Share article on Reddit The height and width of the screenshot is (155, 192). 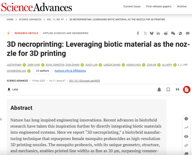(166, 33)
